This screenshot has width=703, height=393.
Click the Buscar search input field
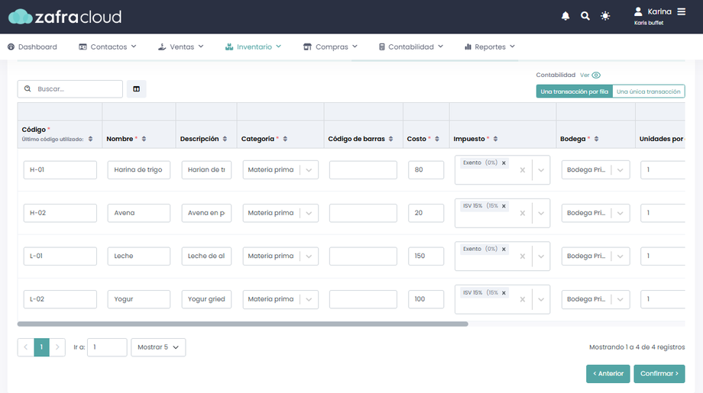(76, 89)
